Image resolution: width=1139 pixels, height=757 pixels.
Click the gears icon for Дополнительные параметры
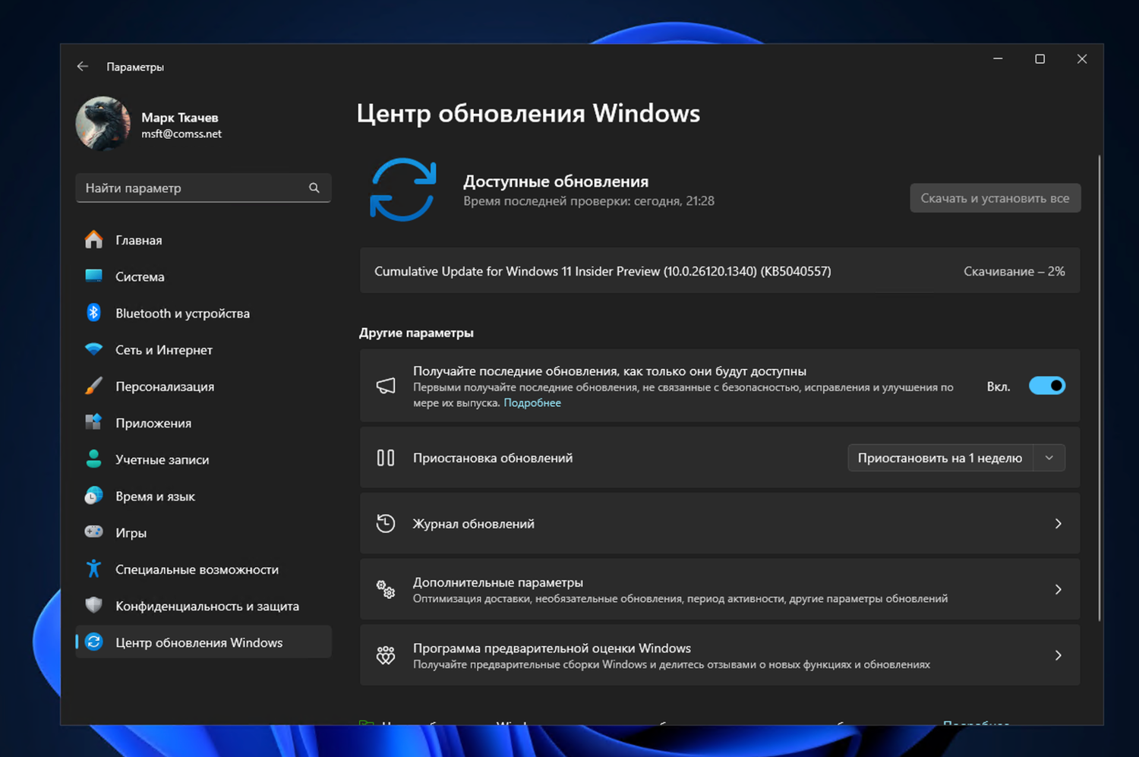tap(386, 589)
